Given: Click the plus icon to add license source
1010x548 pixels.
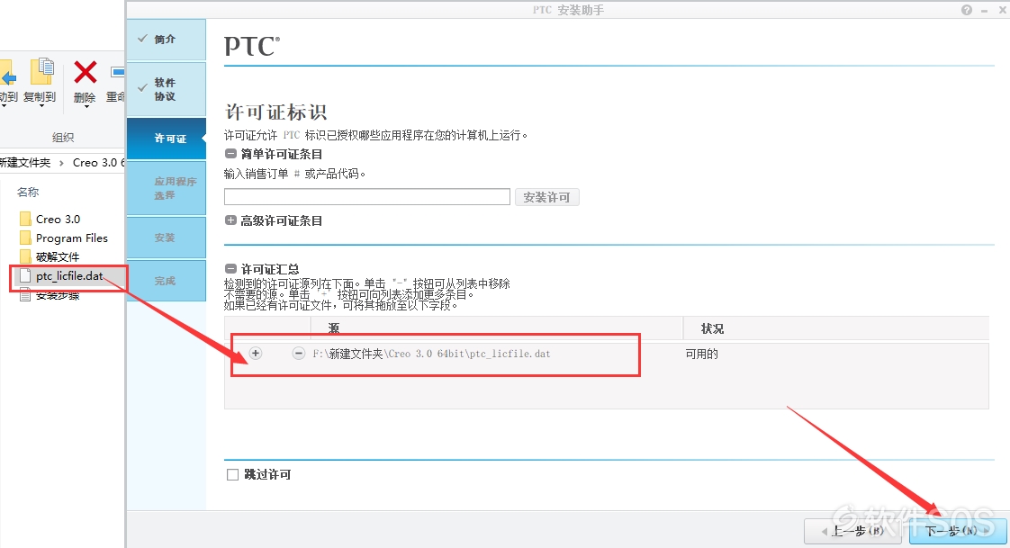Looking at the screenshot, I should [256, 353].
